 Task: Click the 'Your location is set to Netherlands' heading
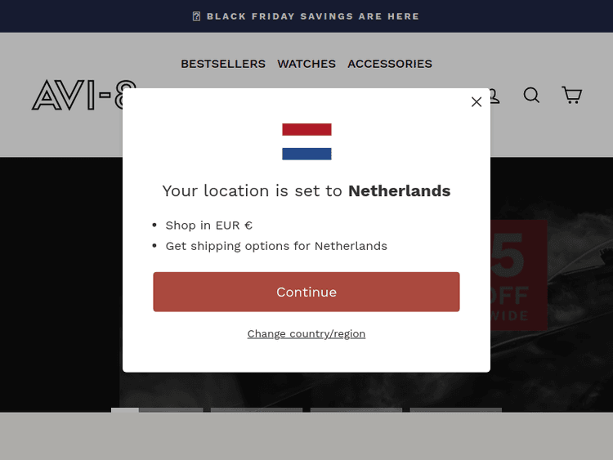[306, 191]
